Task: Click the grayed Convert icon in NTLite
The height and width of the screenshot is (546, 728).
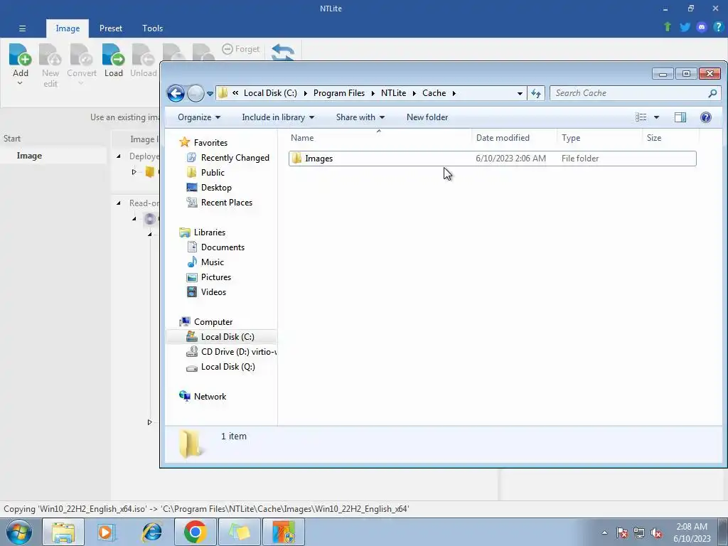Action: pyautogui.click(x=82, y=55)
